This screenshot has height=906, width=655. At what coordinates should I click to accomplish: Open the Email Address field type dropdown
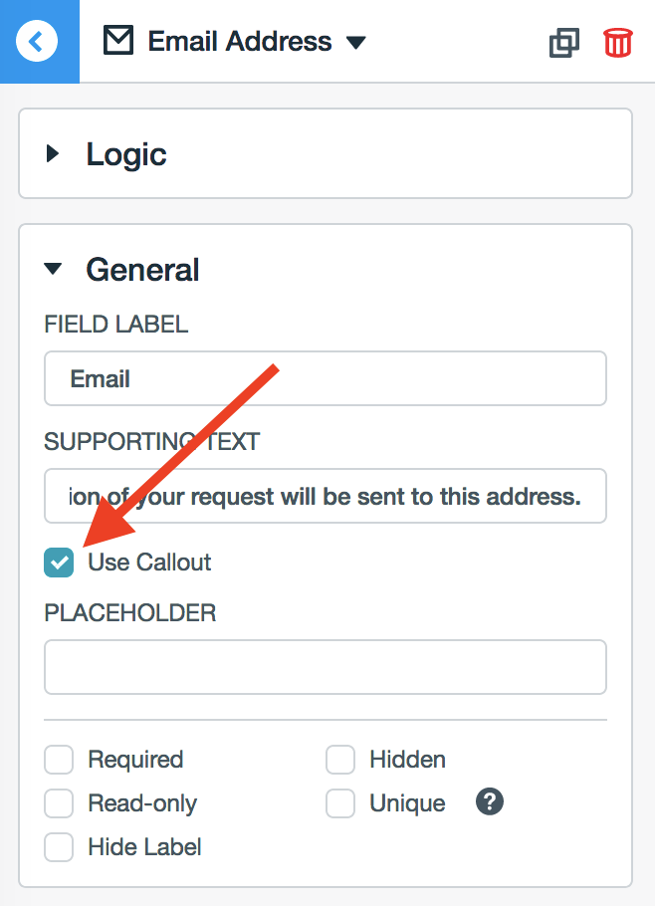pyautogui.click(x=355, y=43)
